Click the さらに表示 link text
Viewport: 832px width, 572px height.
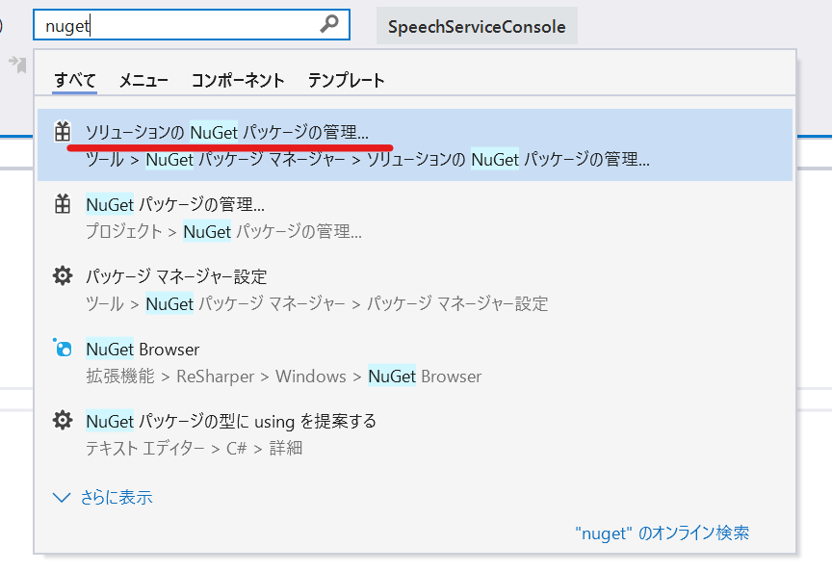click(117, 497)
